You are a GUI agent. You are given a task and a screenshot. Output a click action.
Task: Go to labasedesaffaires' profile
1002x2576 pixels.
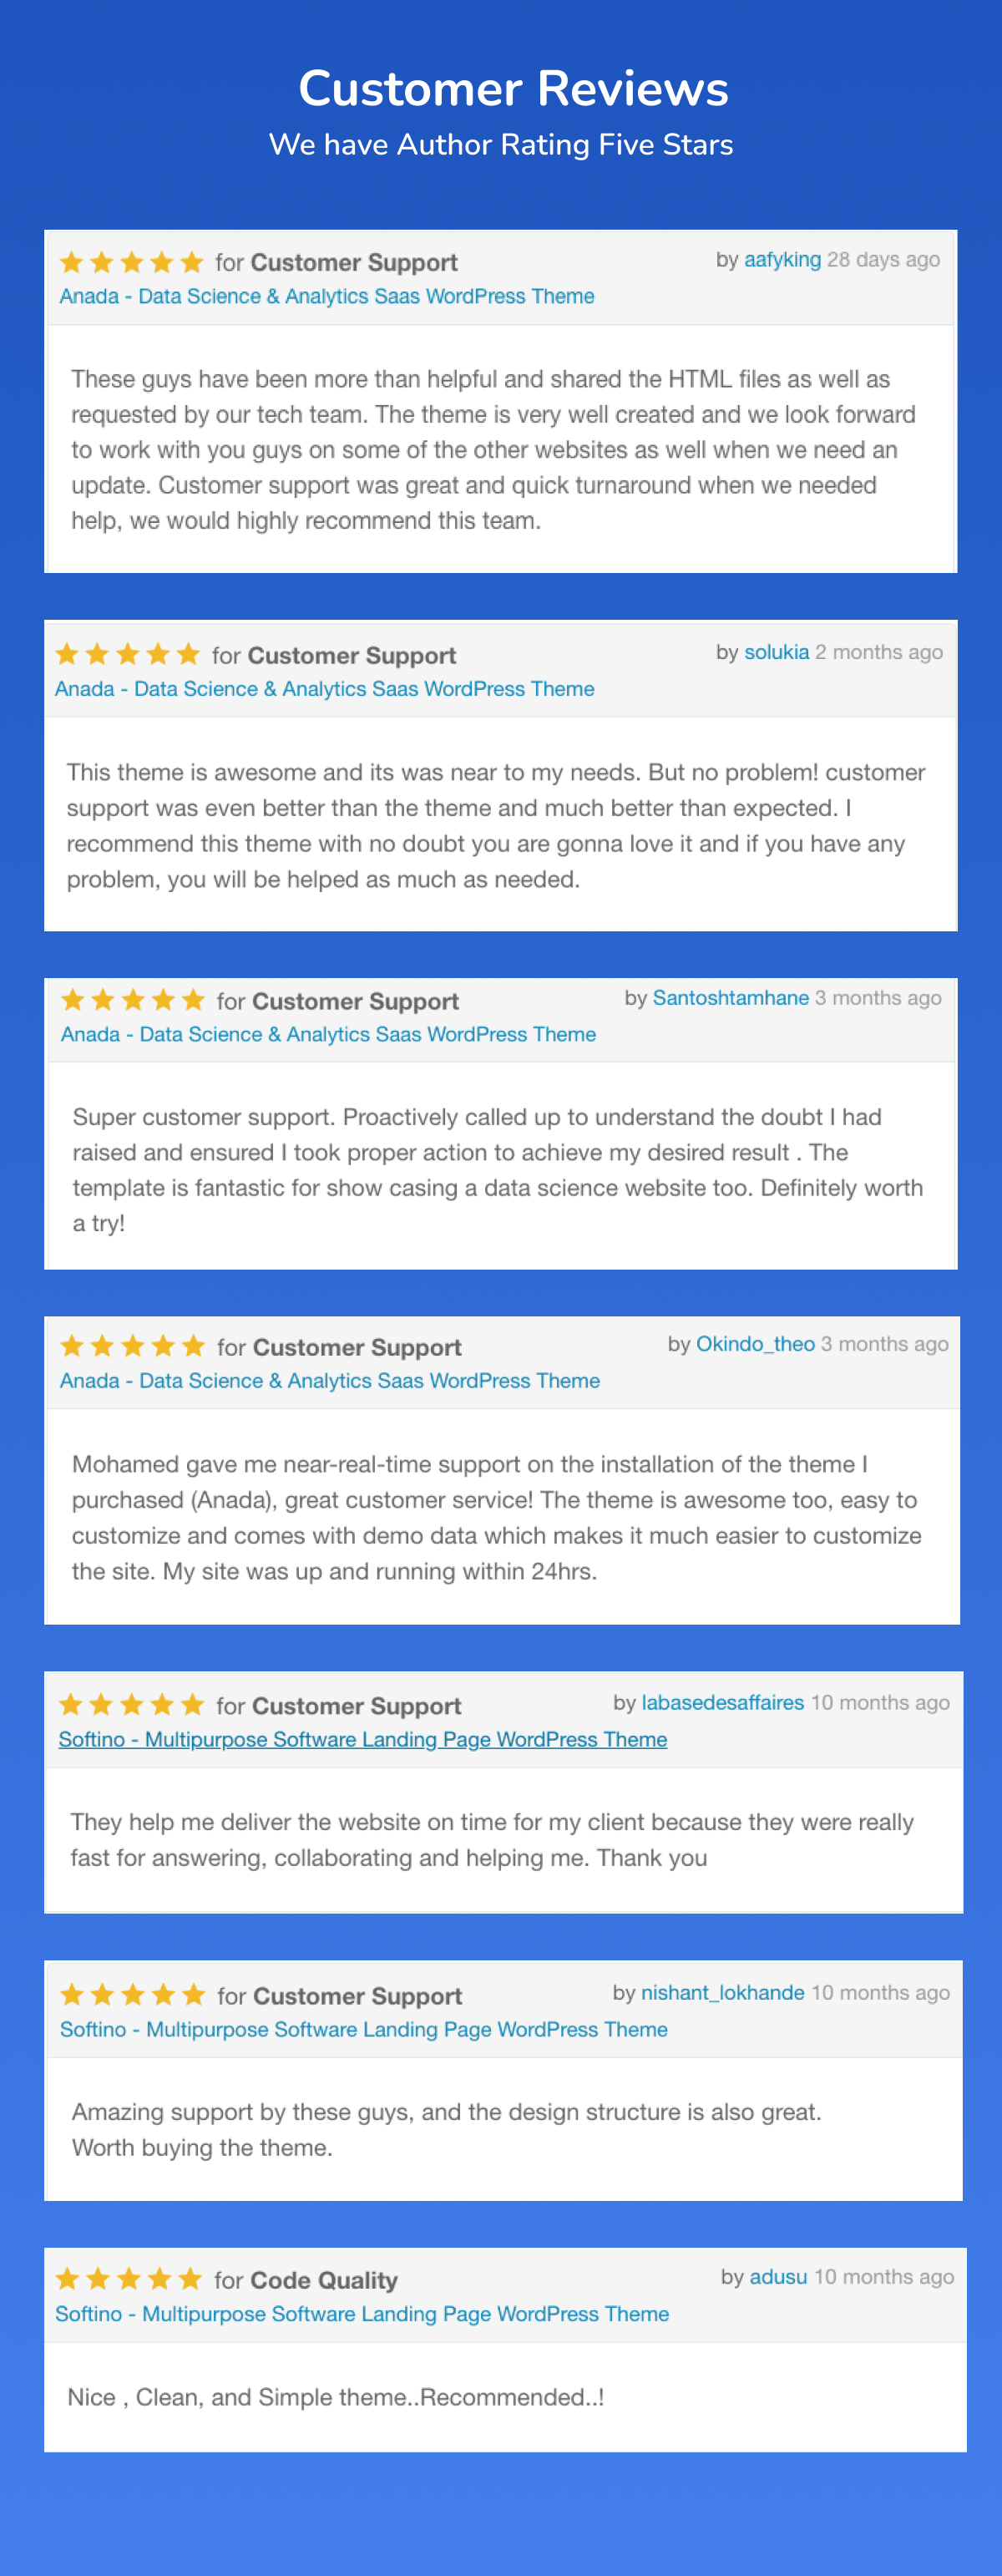(x=722, y=1702)
